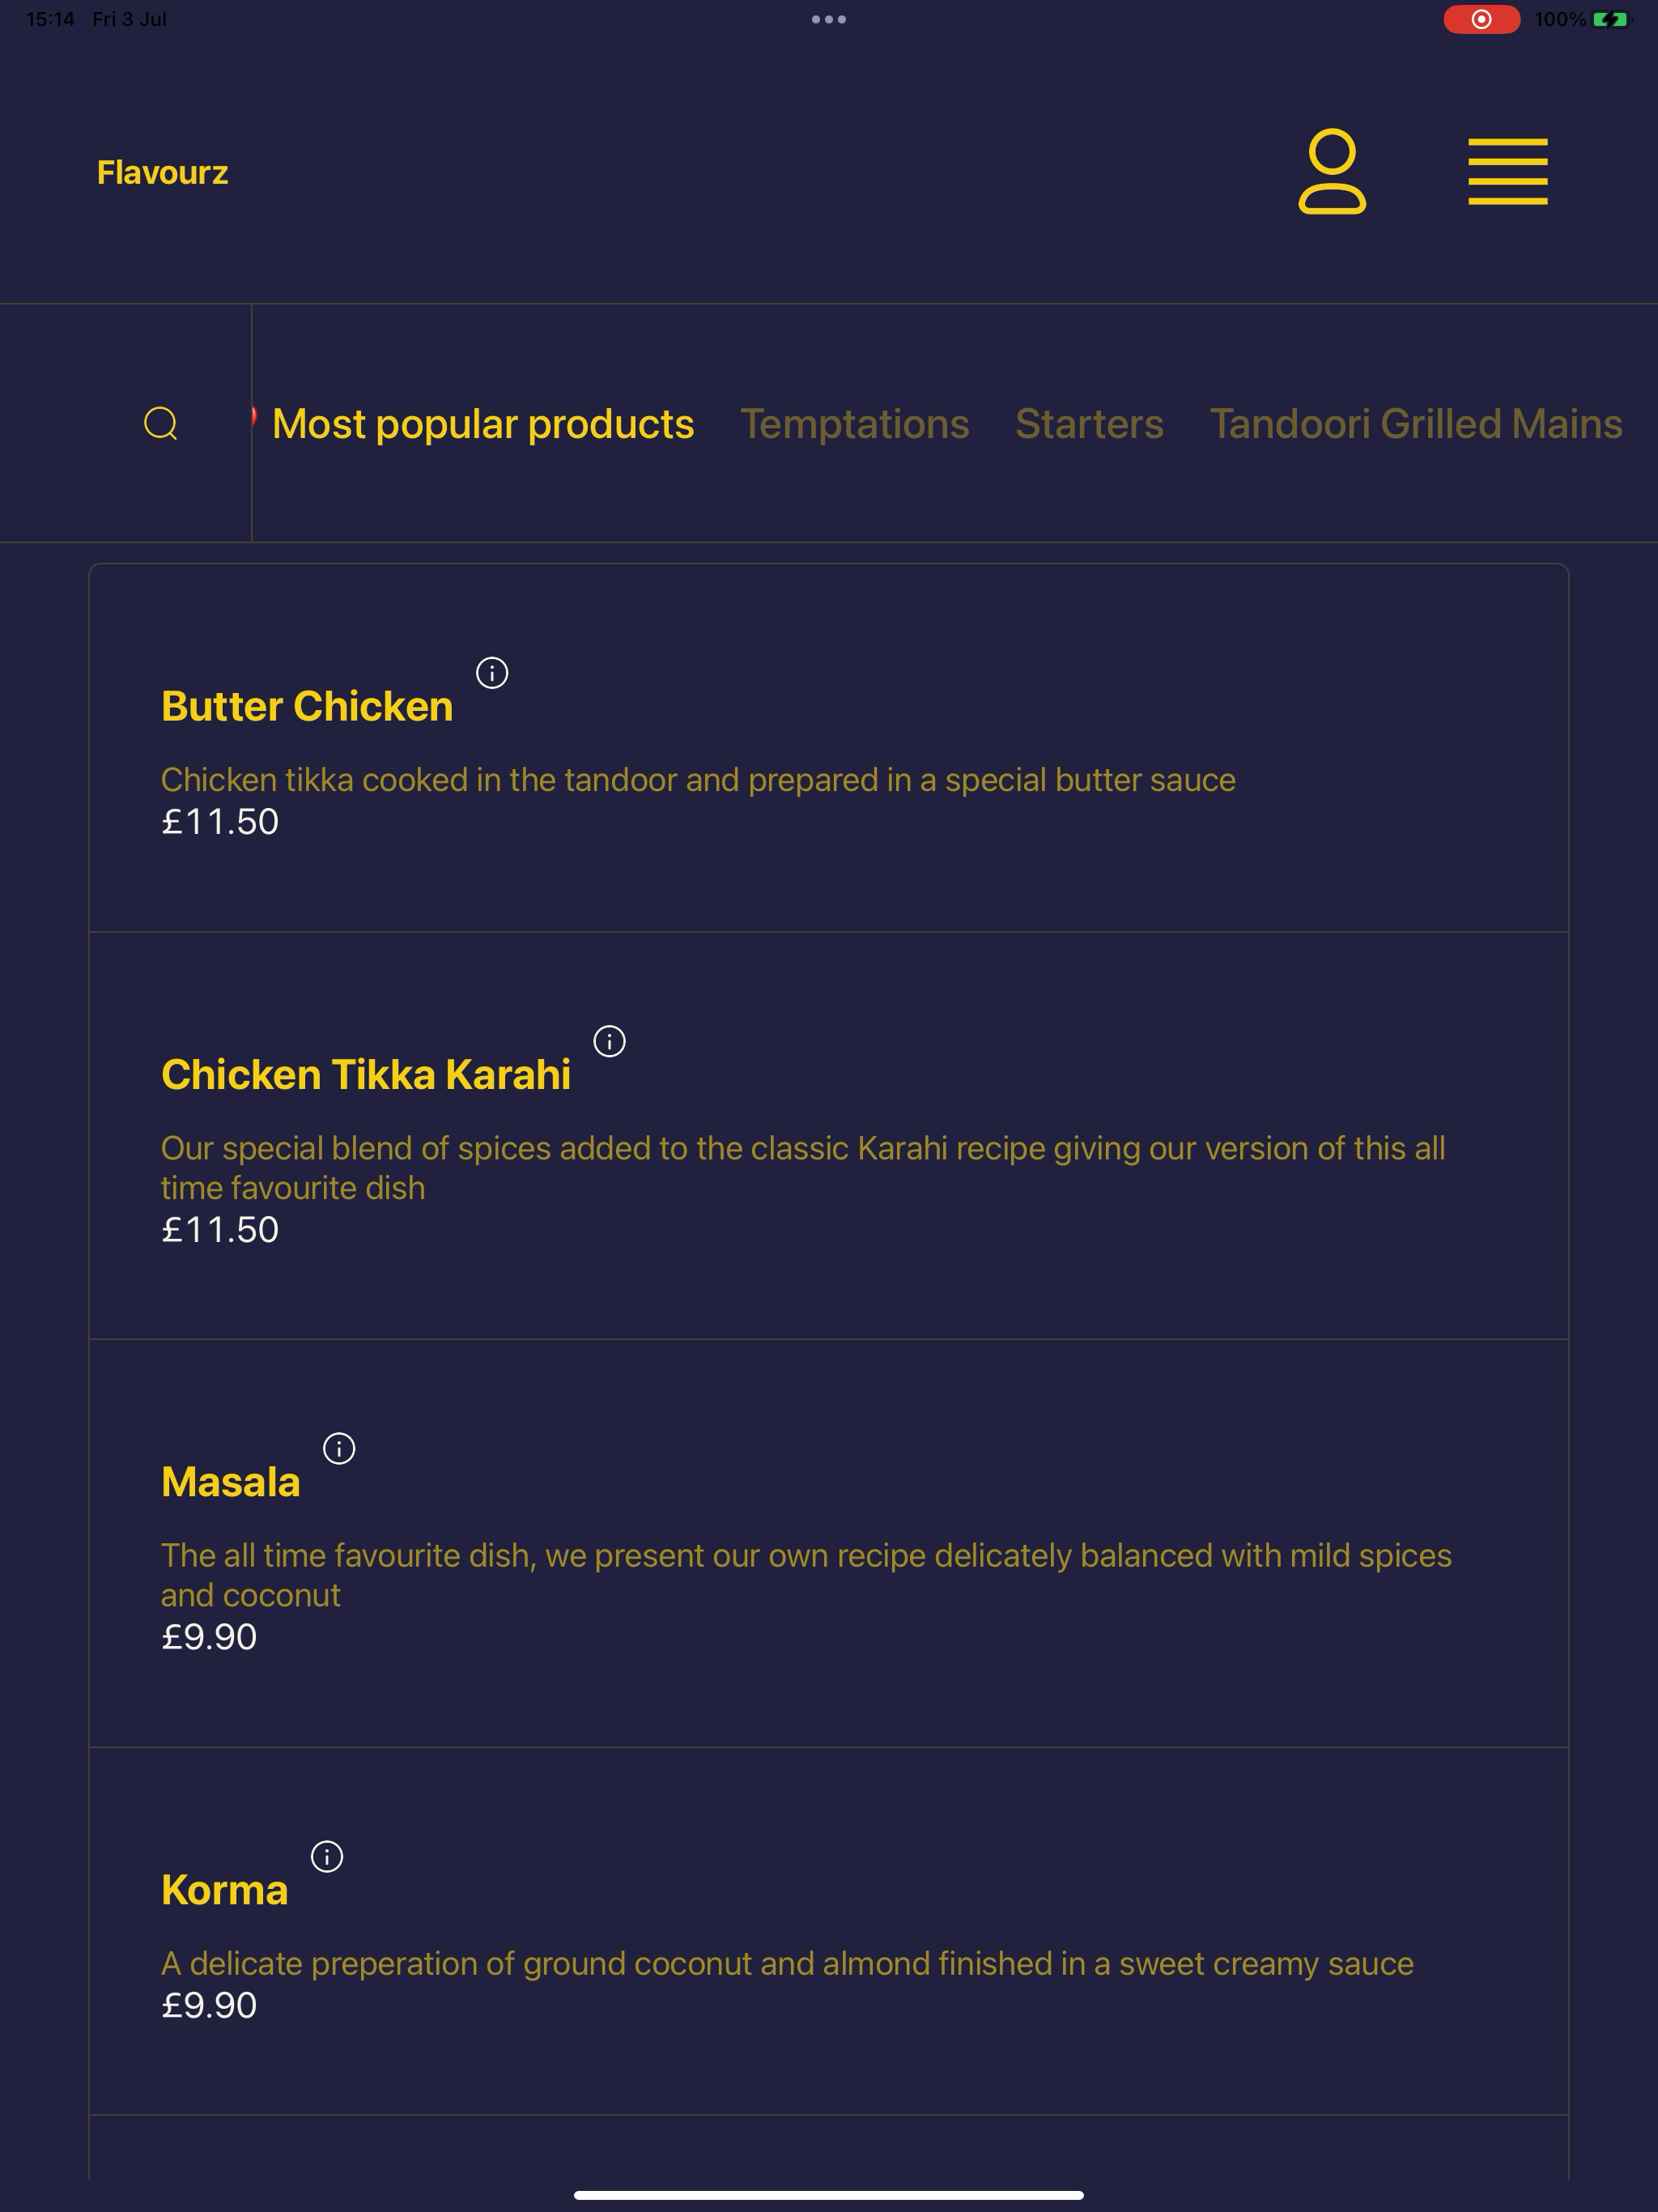The image size is (1658, 2212).
Task: Select the Most popular products tab
Action: tap(483, 424)
